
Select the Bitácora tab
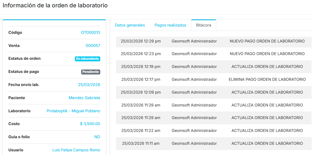tap(203, 25)
